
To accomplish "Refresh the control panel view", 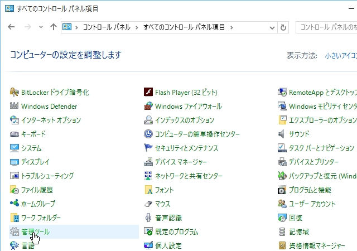I will coord(283,27).
